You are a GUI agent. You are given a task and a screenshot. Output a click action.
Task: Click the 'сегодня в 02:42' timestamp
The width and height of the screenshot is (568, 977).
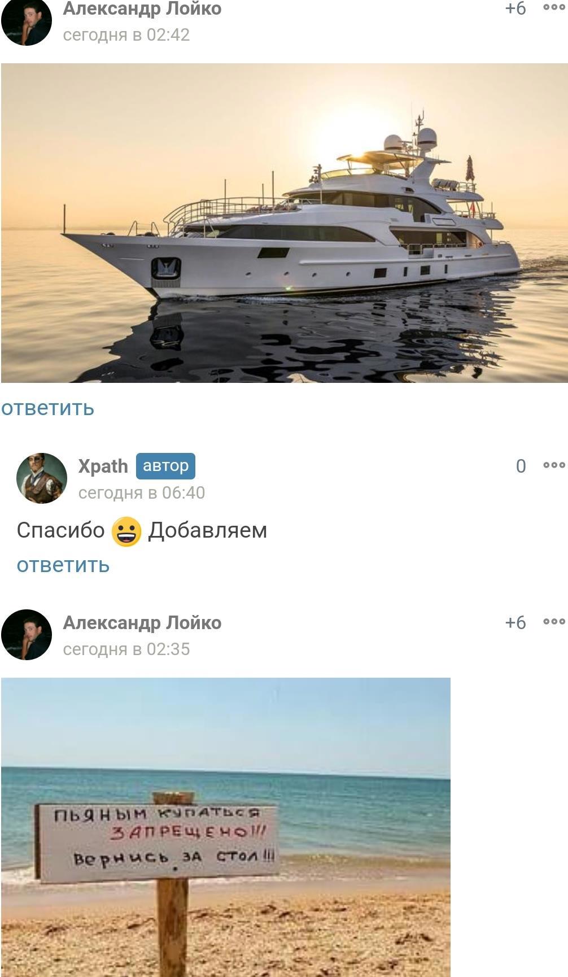126,34
